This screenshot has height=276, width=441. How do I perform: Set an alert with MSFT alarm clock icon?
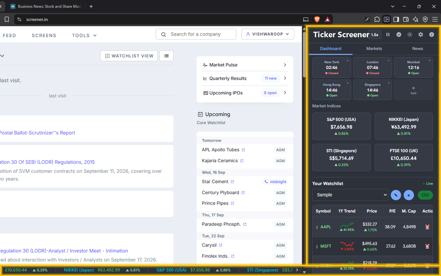pos(427,246)
